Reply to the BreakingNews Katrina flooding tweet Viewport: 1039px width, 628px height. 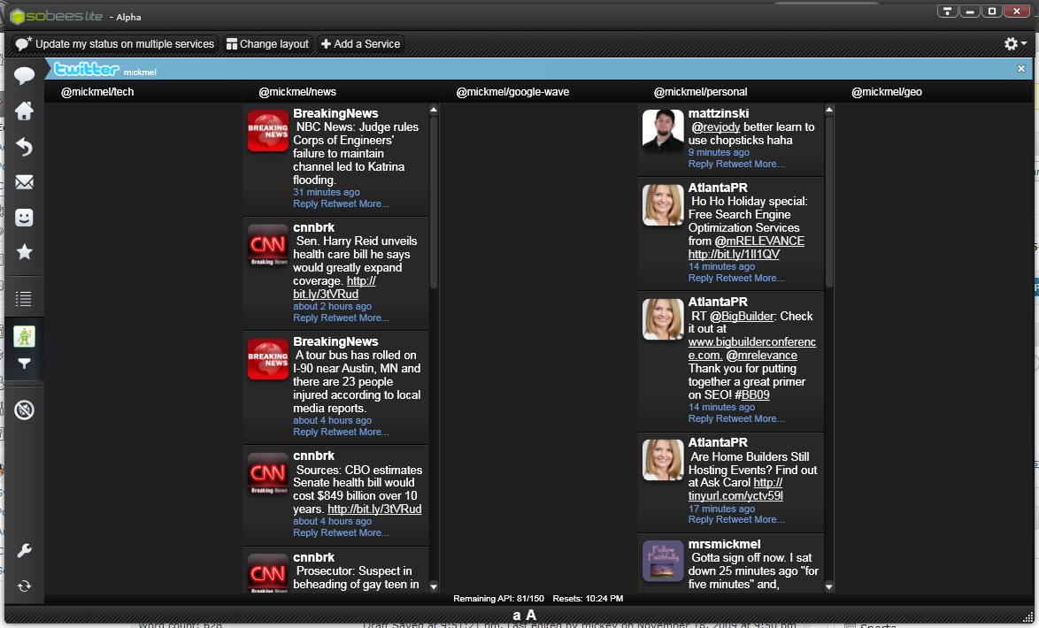click(x=305, y=204)
